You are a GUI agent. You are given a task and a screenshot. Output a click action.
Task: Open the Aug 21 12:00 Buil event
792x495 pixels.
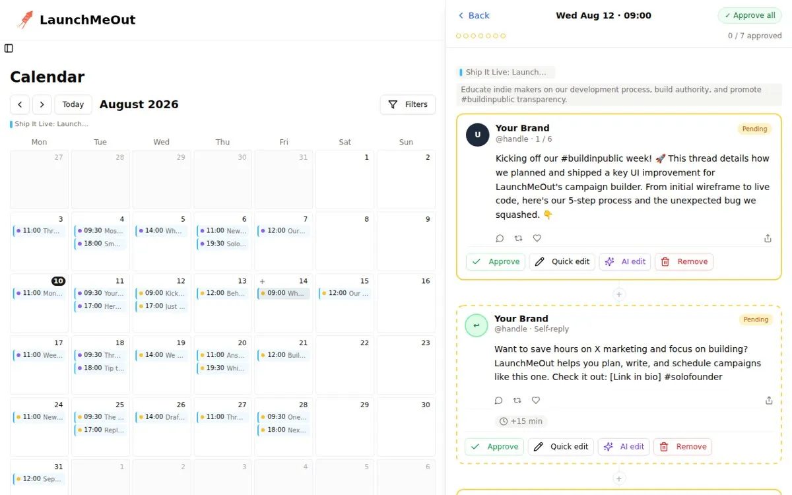pyautogui.click(x=284, y=355)
